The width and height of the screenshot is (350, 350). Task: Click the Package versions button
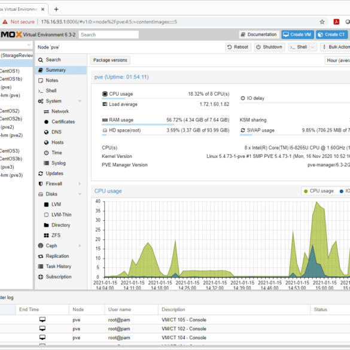(110, 60)
